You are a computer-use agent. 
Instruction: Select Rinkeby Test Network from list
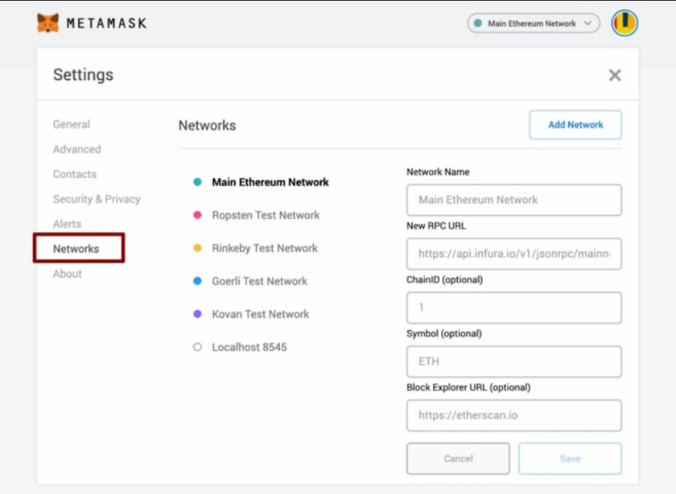tap(264, 248)
